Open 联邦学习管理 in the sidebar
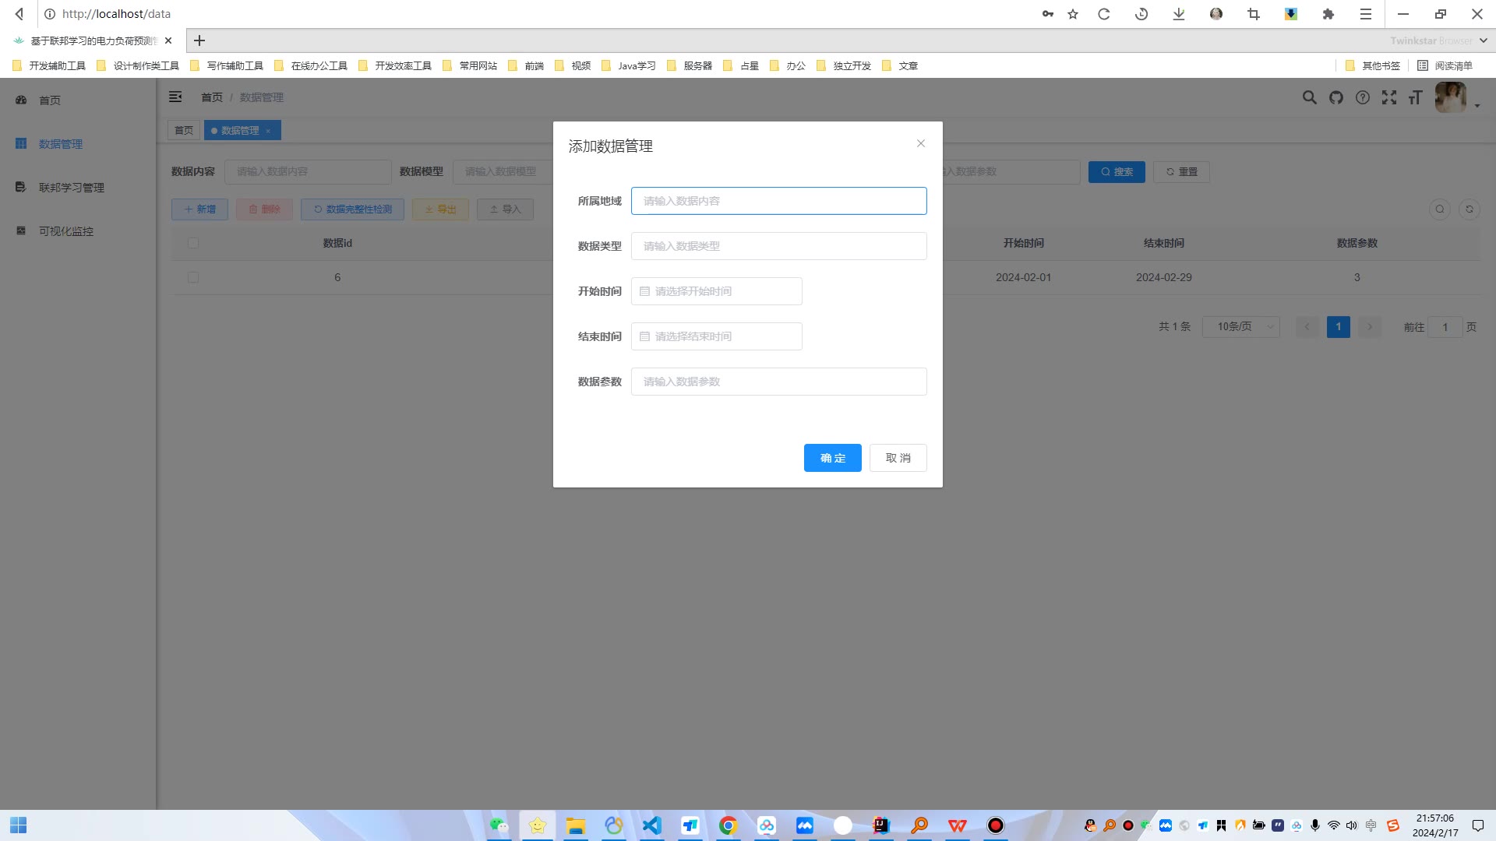The image size is (1496, 841). 71,188
